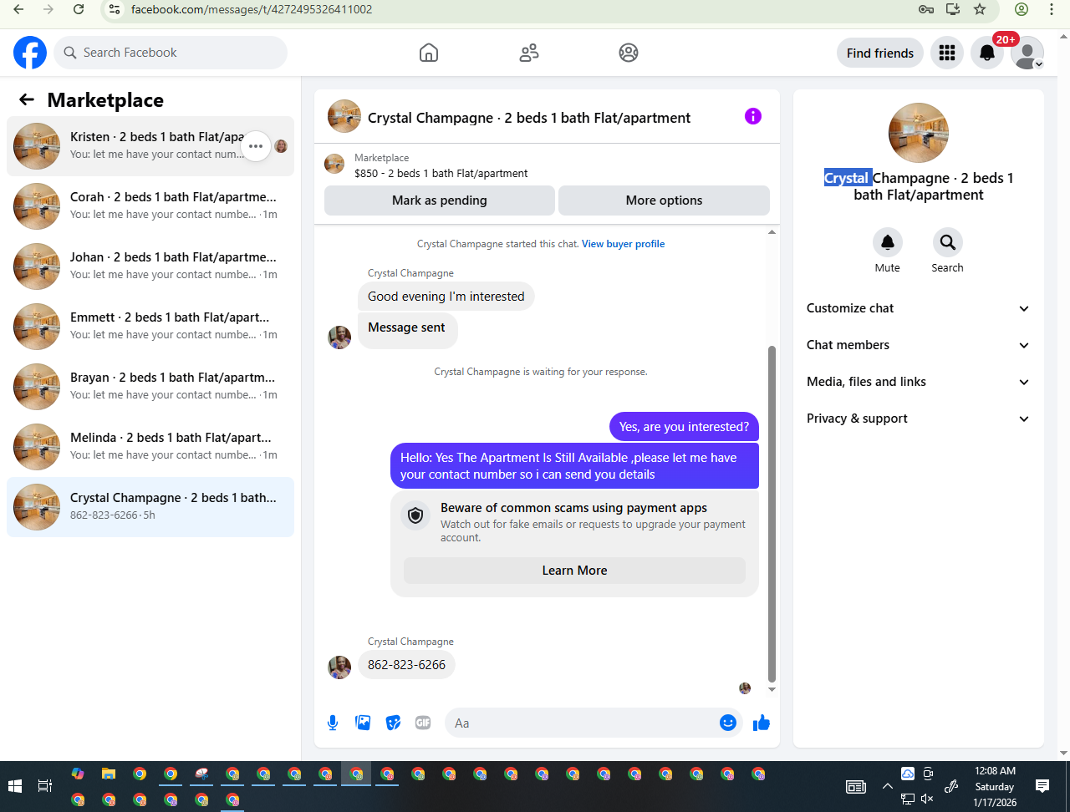Open the Emmett conversation

[150, 327]
